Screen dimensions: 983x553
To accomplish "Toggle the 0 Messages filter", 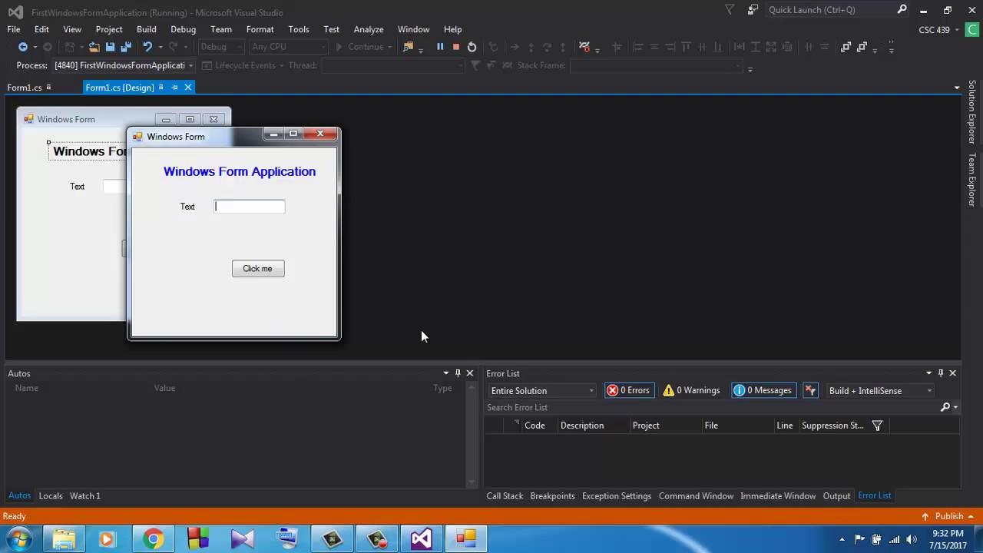I will click(763, 390).
